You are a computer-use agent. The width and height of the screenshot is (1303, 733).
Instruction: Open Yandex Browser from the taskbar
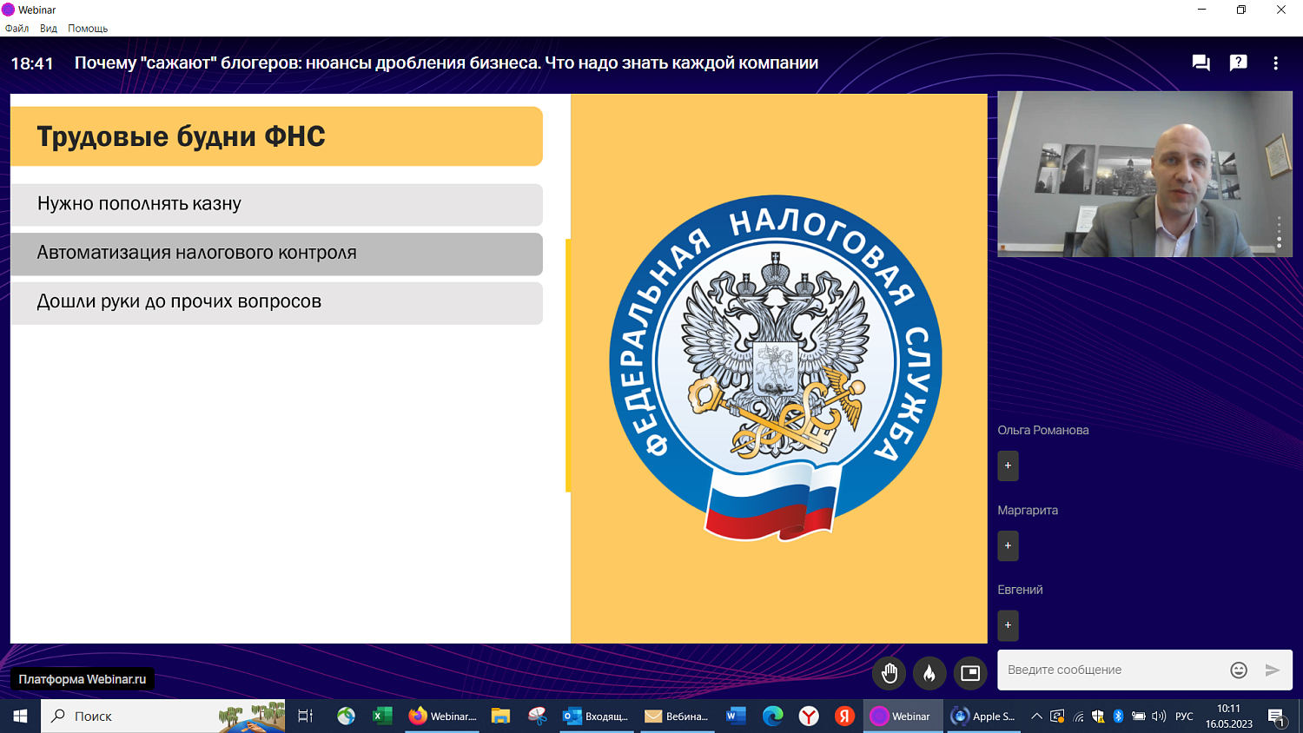pos(809,716)
